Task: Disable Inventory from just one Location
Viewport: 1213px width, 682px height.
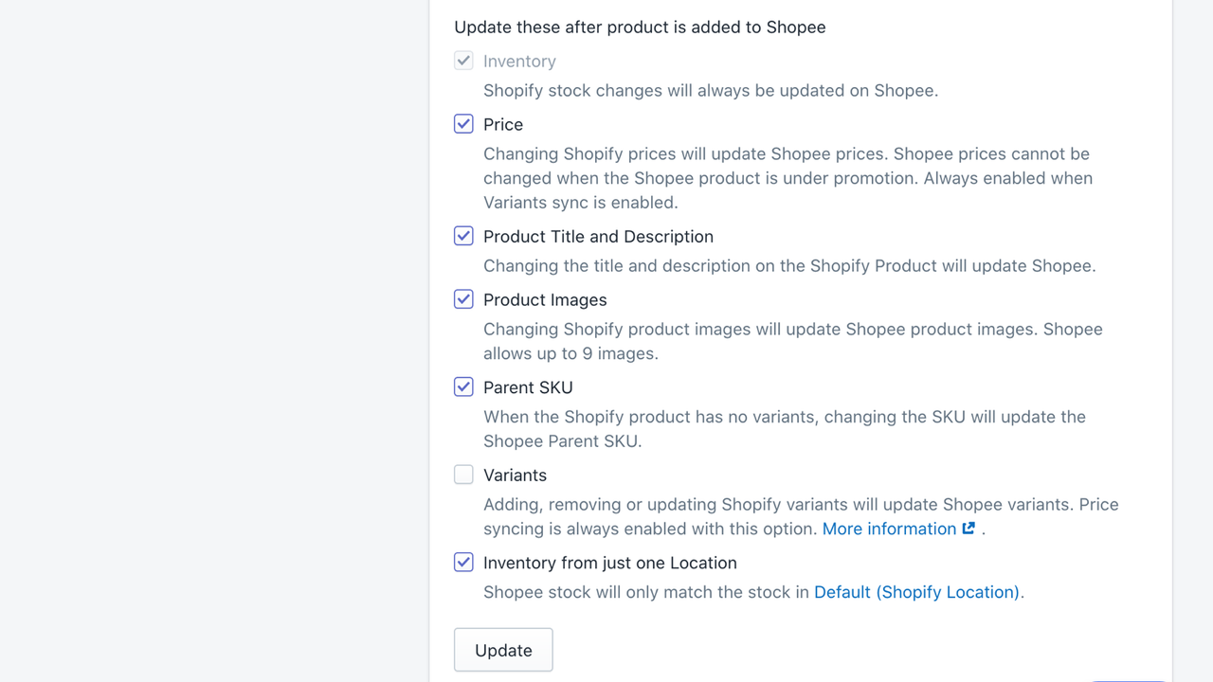Action: tap(463, 562)
